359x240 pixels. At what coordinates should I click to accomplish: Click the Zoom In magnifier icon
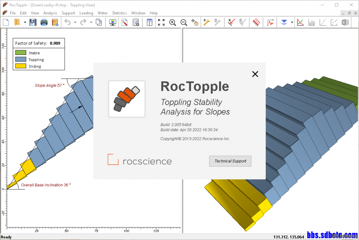click(173, 22)
